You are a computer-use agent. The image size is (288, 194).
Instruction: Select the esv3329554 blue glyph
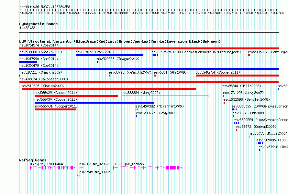point(237,123)
